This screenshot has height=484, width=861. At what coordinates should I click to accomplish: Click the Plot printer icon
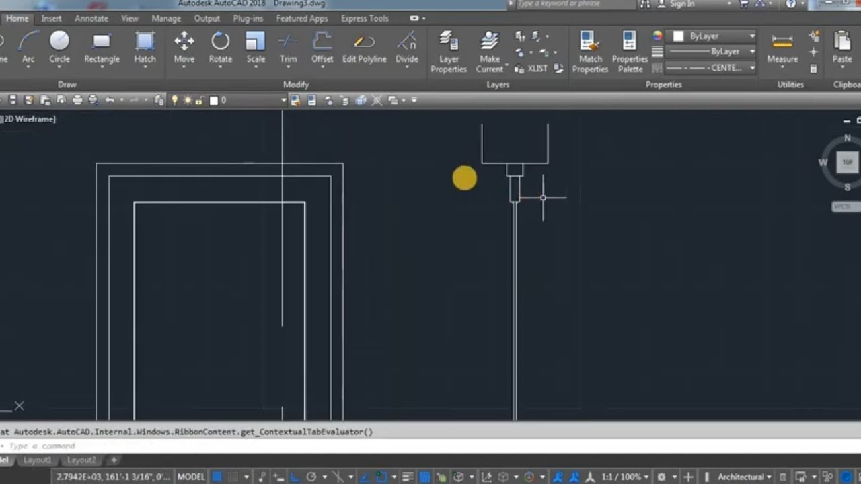(x=77, y=100)
